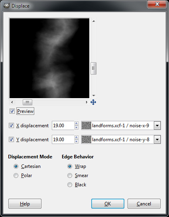Disable the X displacement checkbox
The height and width of the screenshot is (217, 169).
click(11, 126)
